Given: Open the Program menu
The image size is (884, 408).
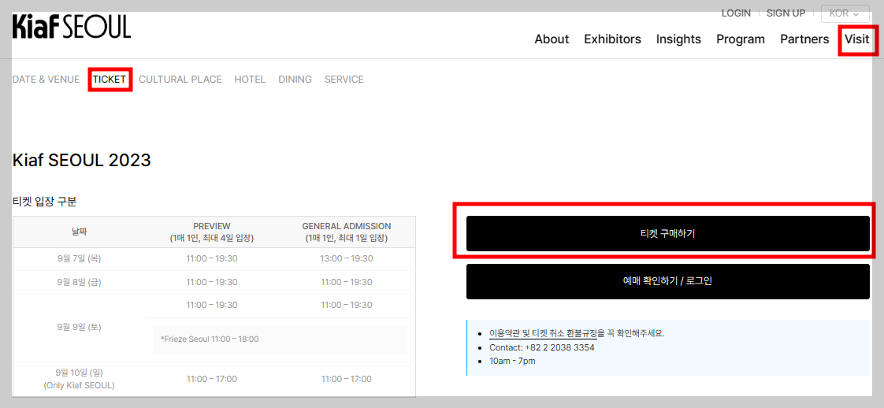Looking at the screenshot, I should coord(741,39).
